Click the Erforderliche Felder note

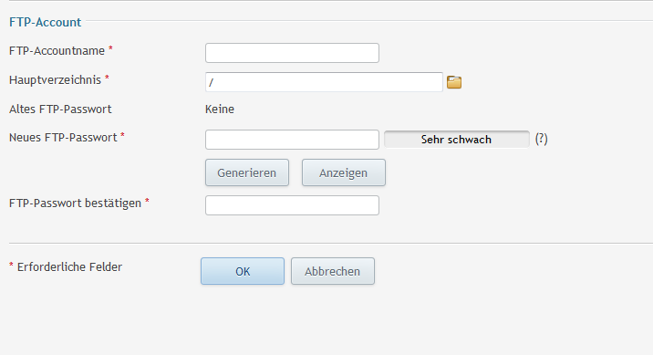[x=69, y=267]
